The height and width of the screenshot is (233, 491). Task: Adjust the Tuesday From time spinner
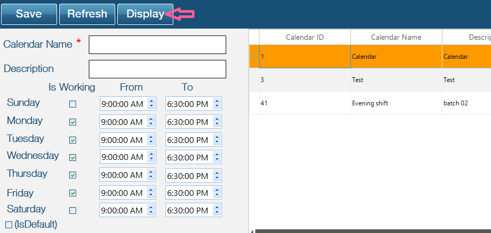pyautogui.click(x=151, y=140)
